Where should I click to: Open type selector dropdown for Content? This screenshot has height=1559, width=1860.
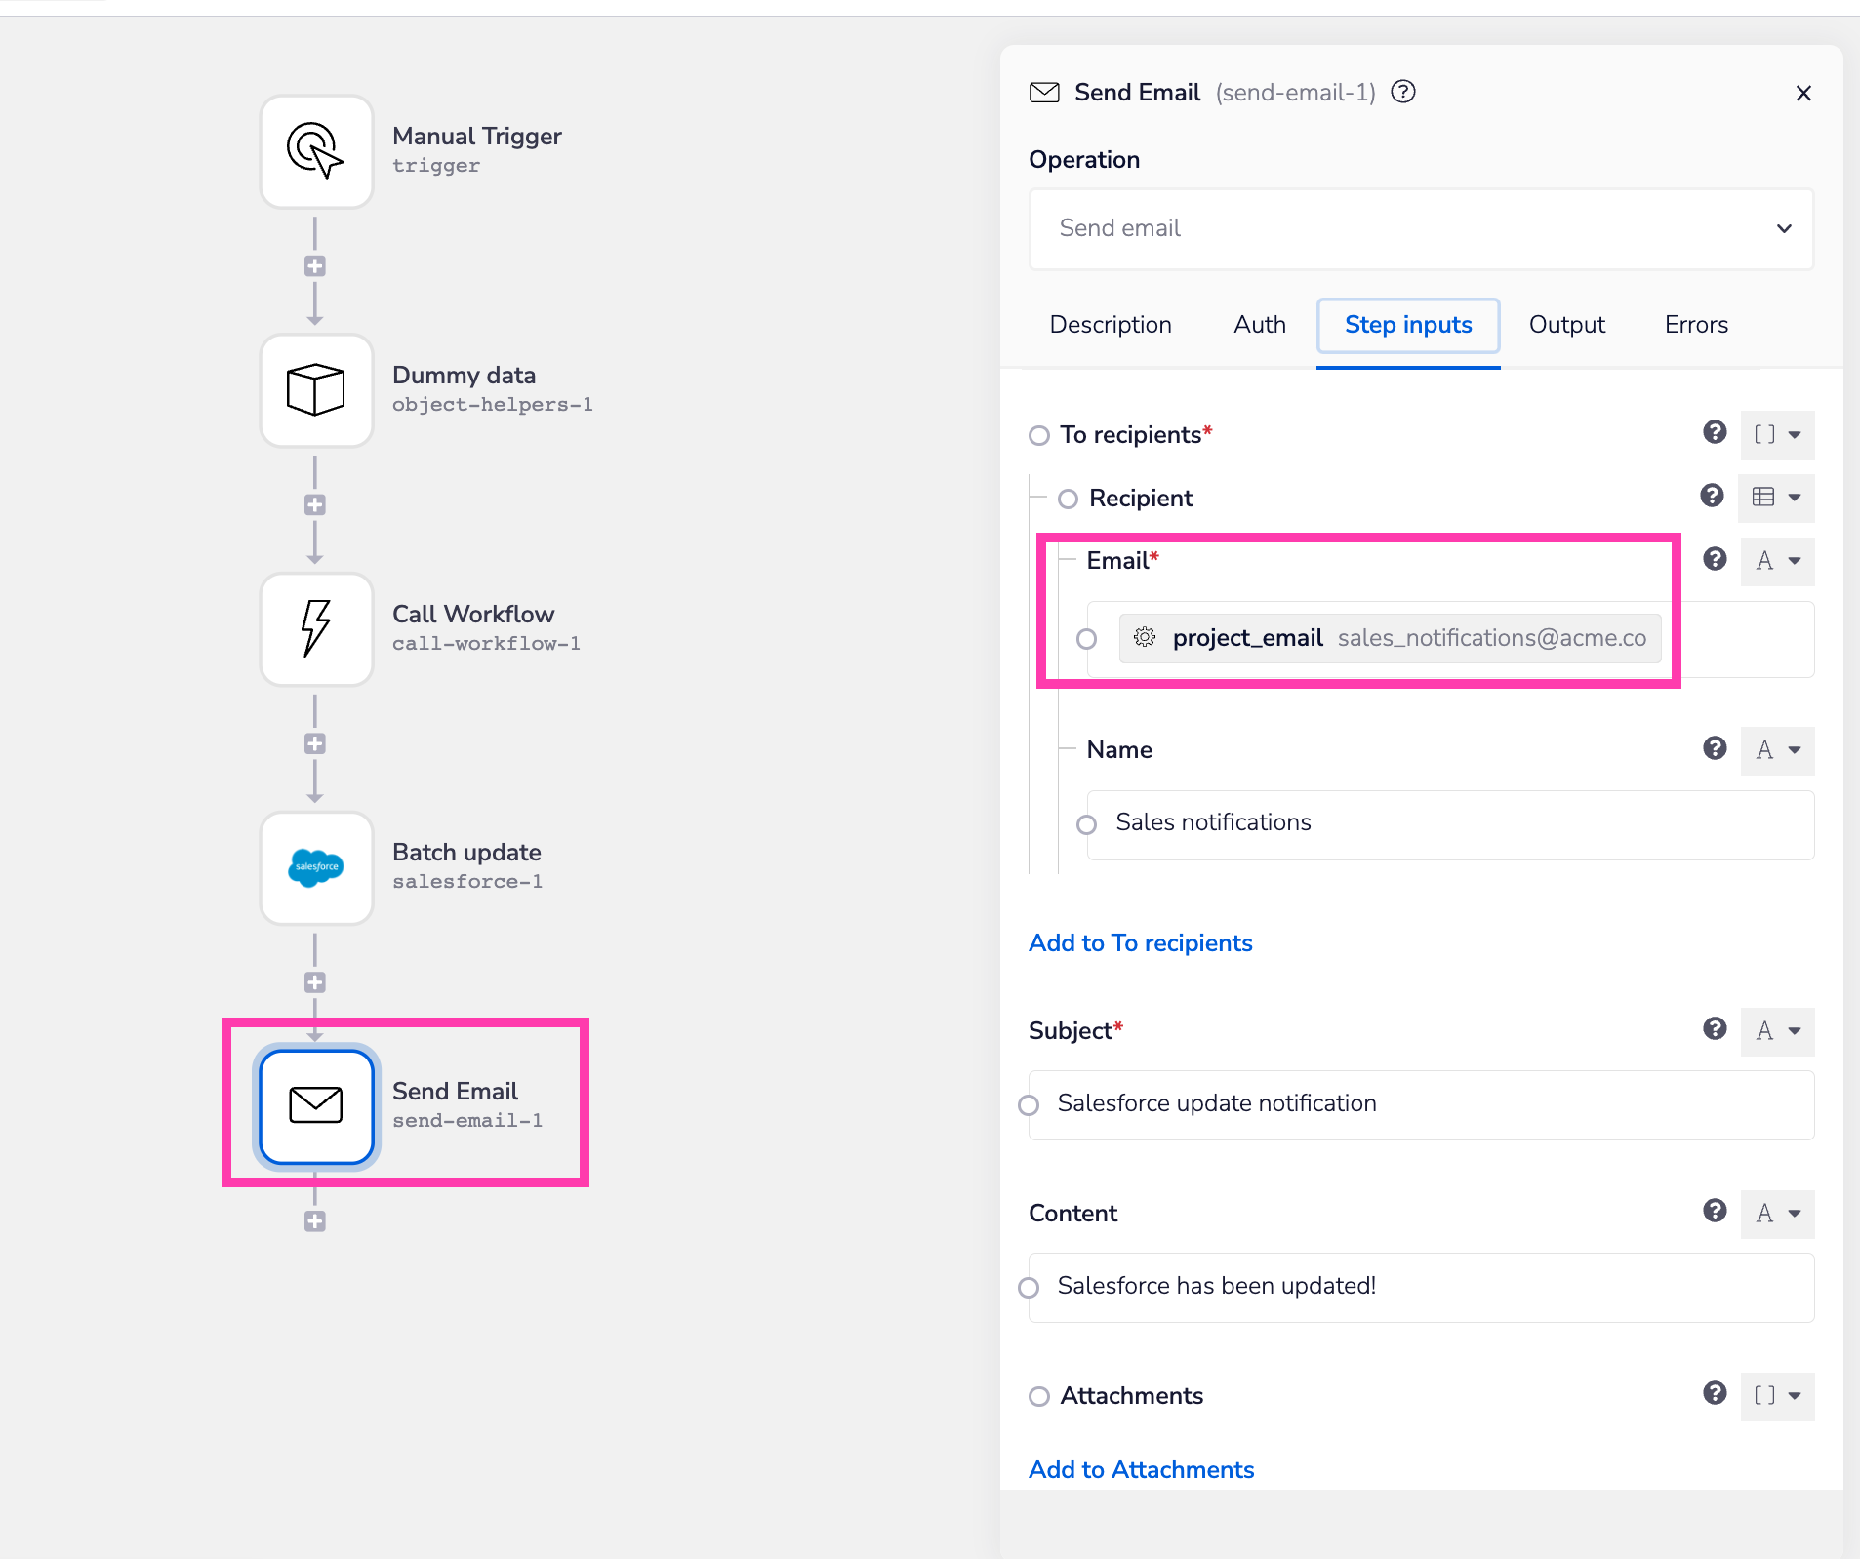(x=1777, y=1214)
